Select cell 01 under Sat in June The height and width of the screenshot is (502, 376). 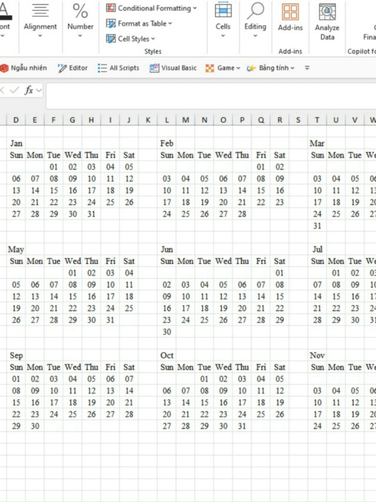279,273
